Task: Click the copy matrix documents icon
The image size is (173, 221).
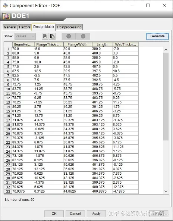Action: pos(52,36)
